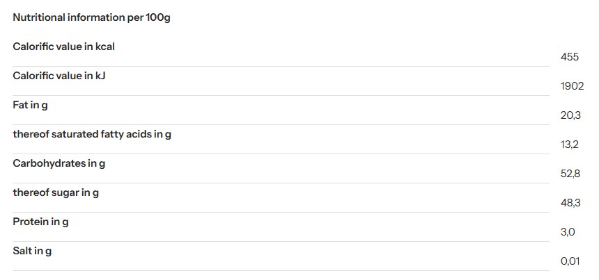This screenshot has width=599, height=280.
Task: Click the 'Fat in g' label
Action: [30, 105]
